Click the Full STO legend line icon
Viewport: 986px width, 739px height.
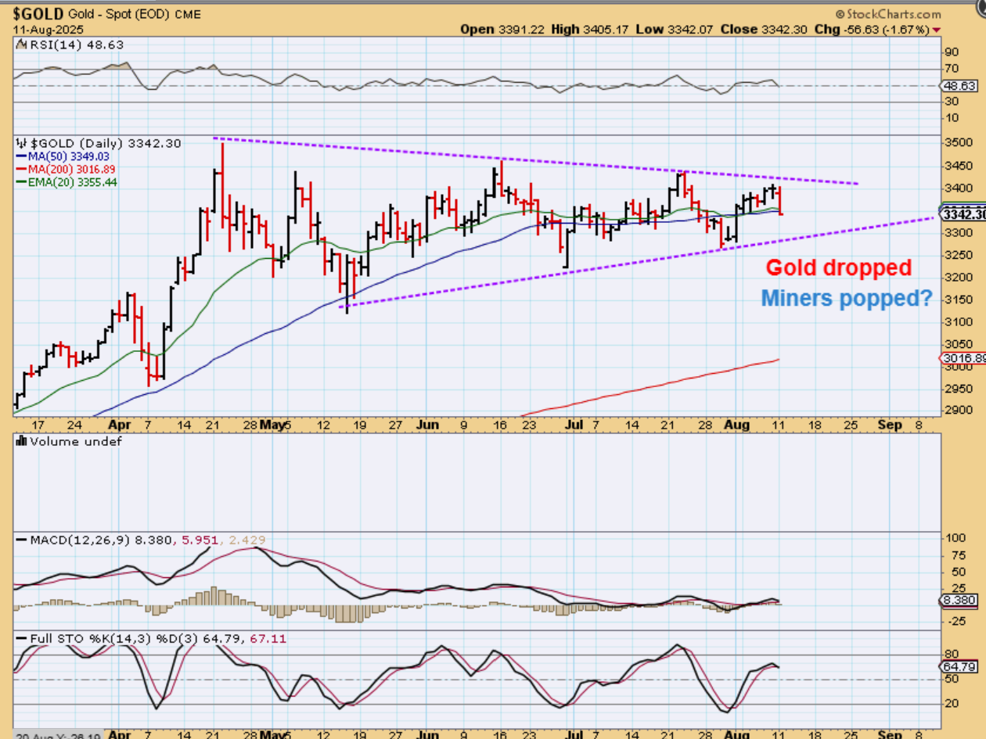[x=21, y=638]
